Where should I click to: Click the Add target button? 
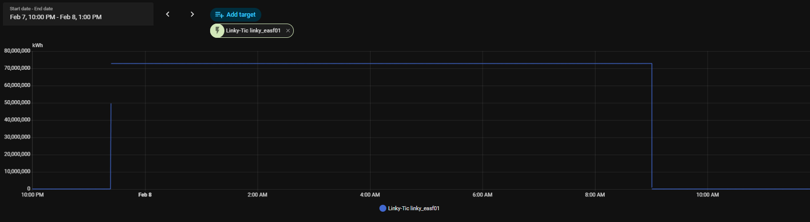pos(236,15)
